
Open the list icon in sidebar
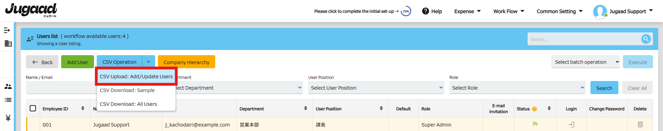coord(8,100)
